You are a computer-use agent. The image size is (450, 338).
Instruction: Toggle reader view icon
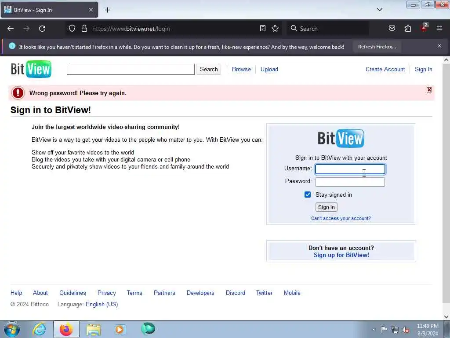pyautogui.click(x=263, y=29)
